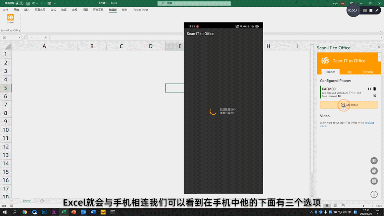Switch to the 加载项 ribbon tab
The height and width of the screenshot is (216, 384).
[x=113, y=10]
